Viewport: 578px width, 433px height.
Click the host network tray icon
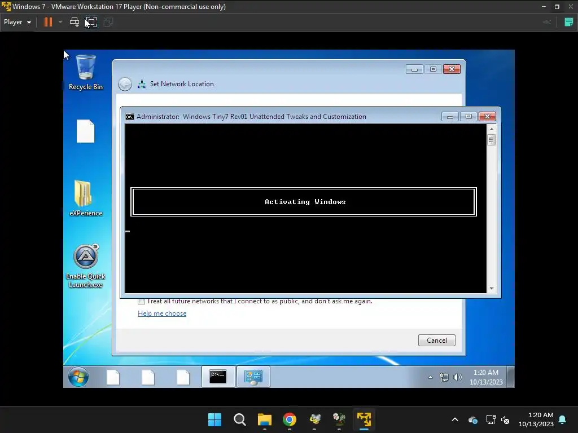tap(491, 419)
